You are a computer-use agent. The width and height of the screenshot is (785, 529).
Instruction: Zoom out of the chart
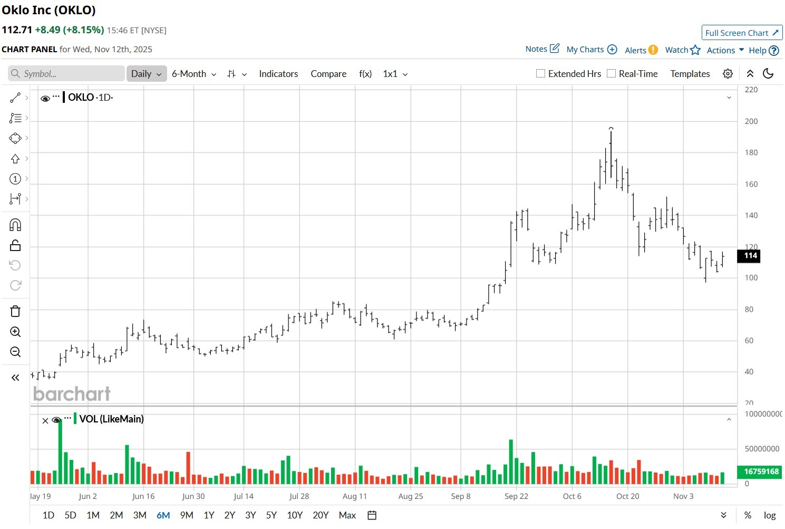pos(15,352)
